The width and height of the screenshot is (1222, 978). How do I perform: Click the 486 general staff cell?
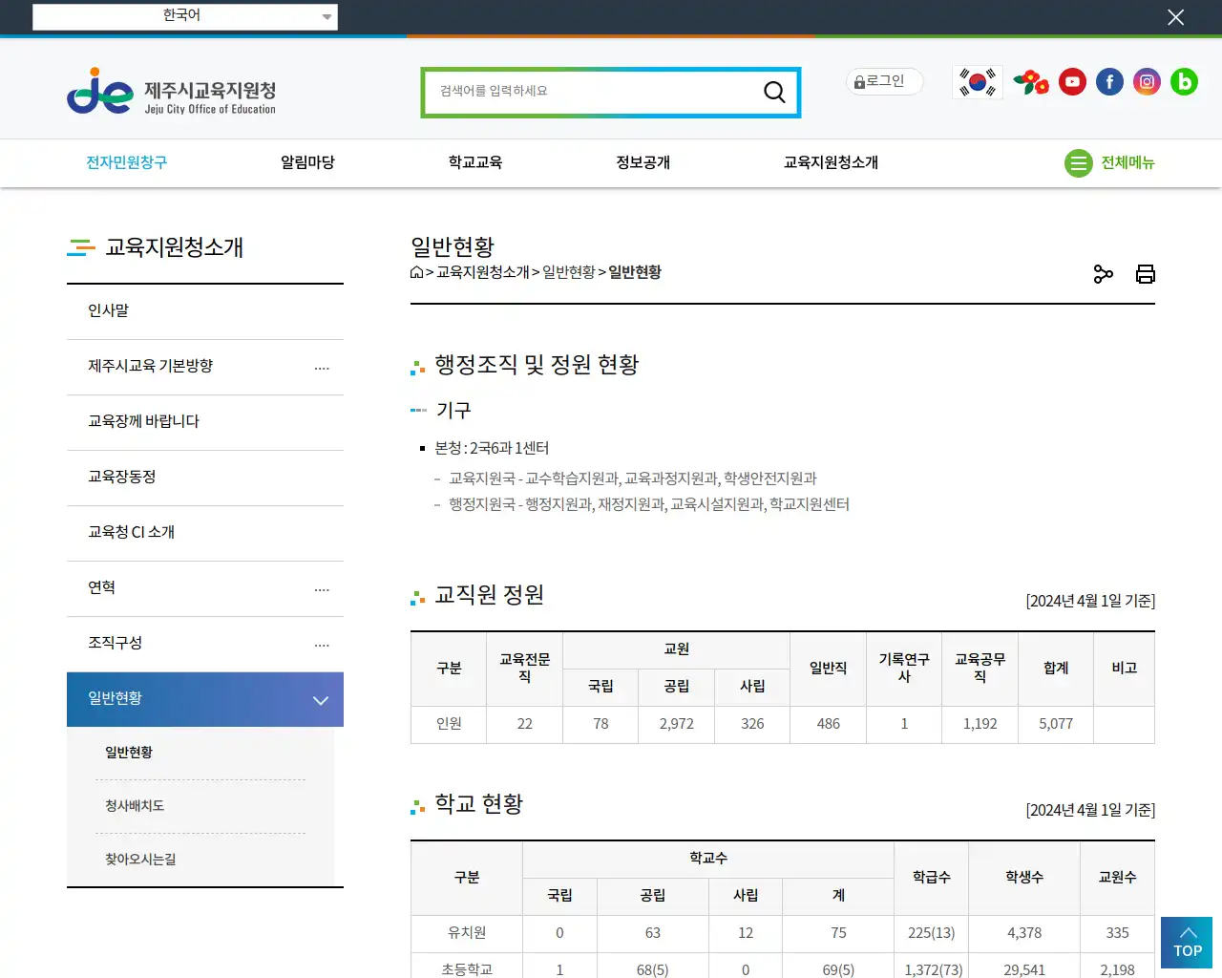point(829,724)
